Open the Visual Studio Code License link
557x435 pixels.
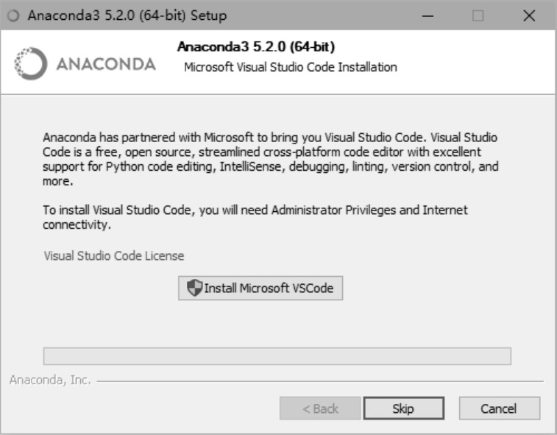click(x=114, y=256)
